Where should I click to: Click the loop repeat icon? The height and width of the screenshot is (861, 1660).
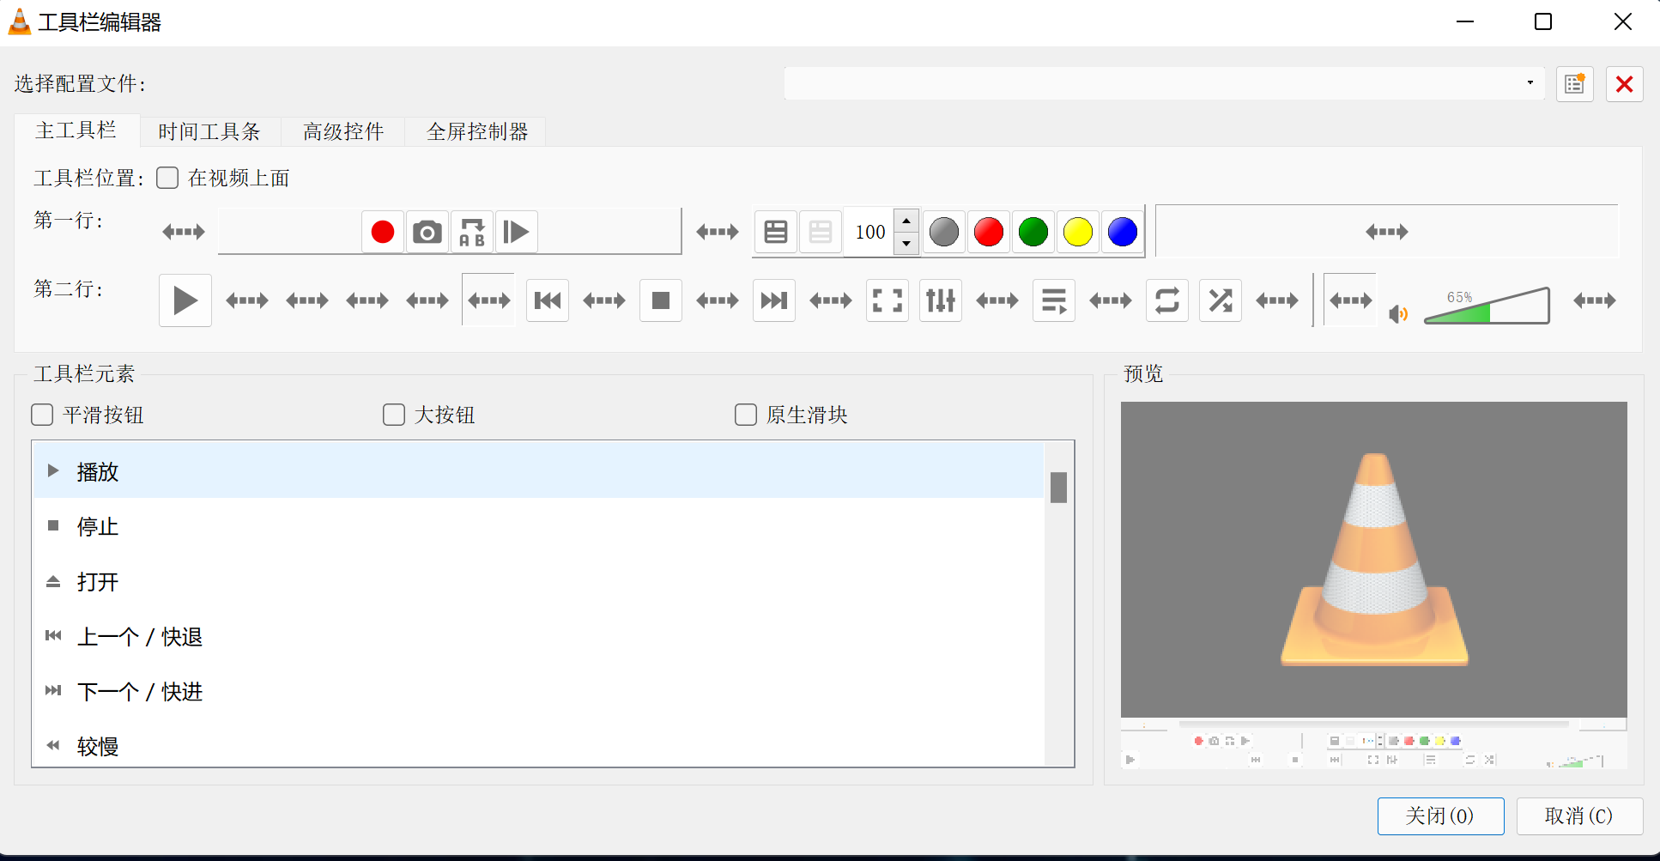click(1167, 300)
